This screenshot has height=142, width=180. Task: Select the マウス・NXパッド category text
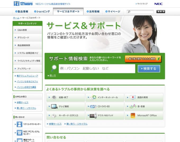105,115
